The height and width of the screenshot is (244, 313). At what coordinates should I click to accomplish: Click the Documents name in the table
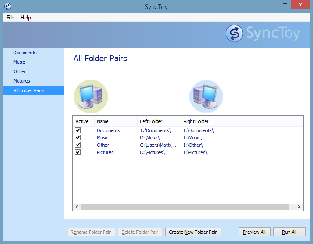(x=108, y=130)
